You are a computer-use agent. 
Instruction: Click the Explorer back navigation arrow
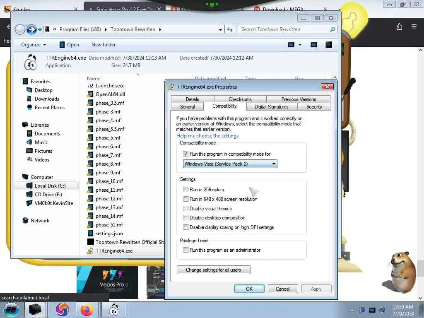pyautogui.click(x=20, y=29)
